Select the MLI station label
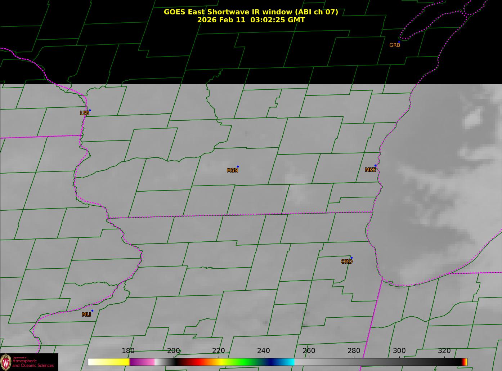Image resolution: width=502 pixels, height=371 pixels. pyautogui.click(x=86, y=314)
